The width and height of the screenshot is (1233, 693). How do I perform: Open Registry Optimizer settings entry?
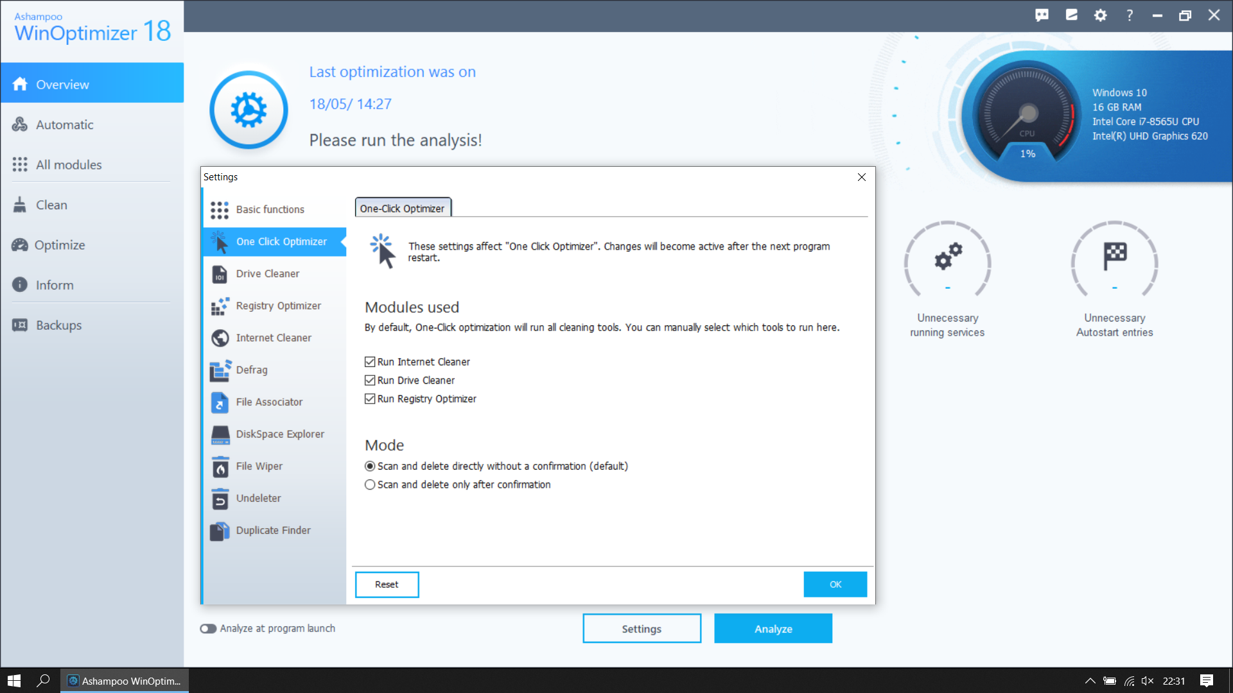point(275,305)
